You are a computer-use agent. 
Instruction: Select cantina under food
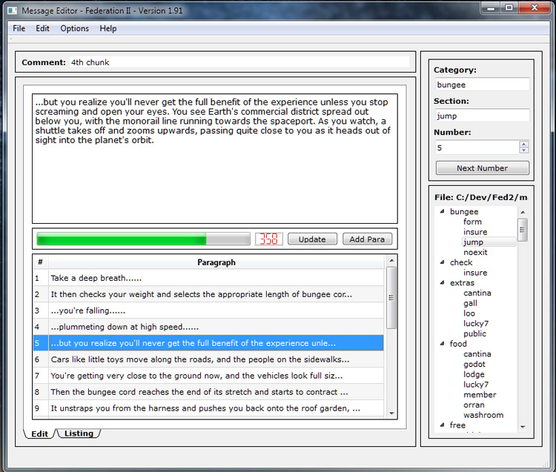pyautogui.click(x=477, y=354)
